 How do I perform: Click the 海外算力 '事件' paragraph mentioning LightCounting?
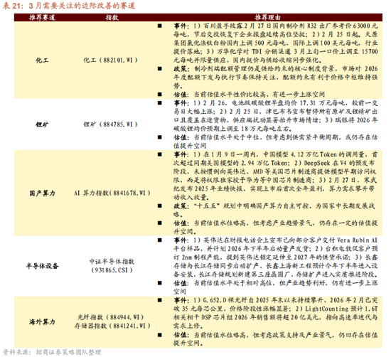pyautogui.click(x=276, y=313)
